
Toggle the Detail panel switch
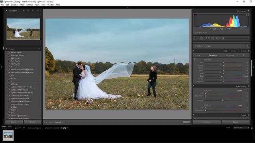click(193, 115)
